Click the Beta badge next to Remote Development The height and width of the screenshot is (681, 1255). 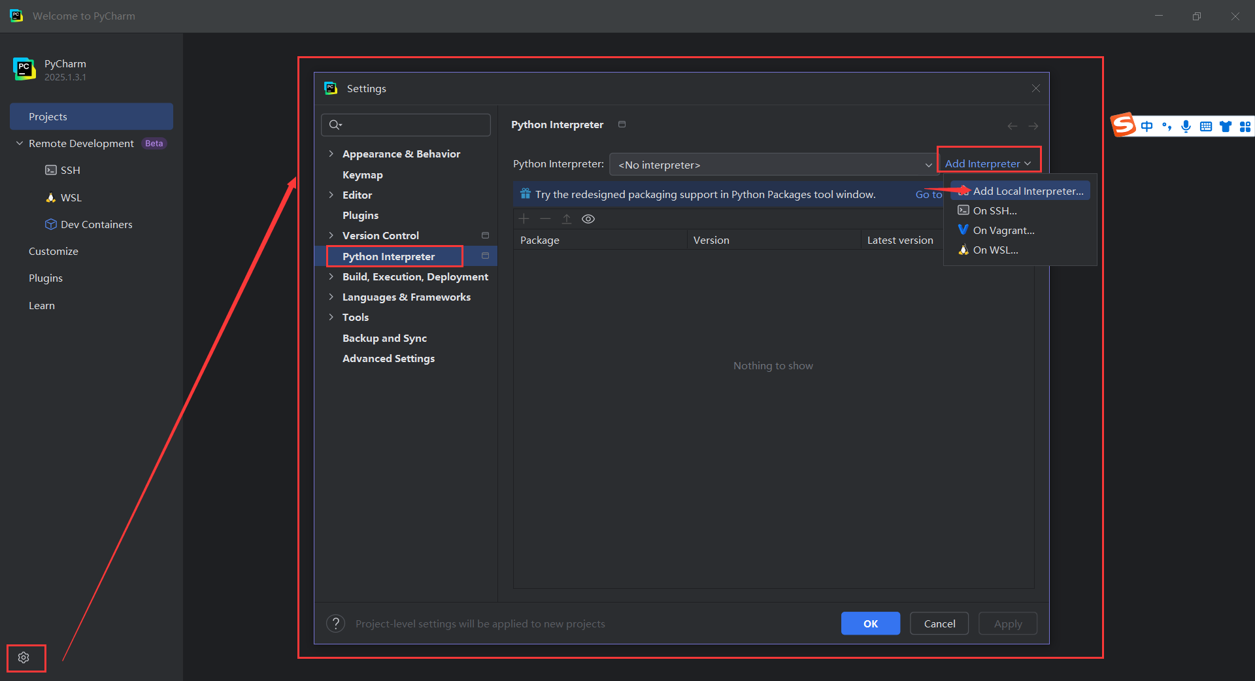point(154,143)
